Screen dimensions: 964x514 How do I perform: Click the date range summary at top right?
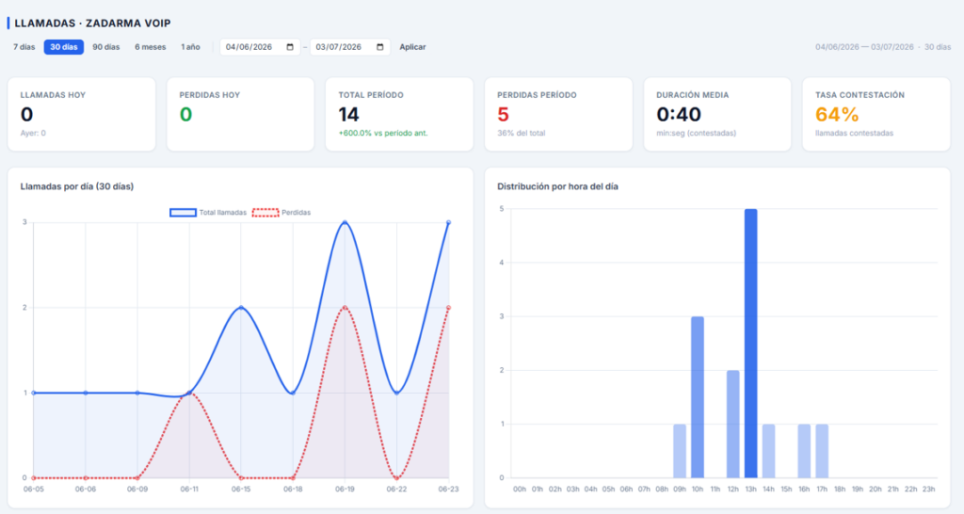(883, 47)
